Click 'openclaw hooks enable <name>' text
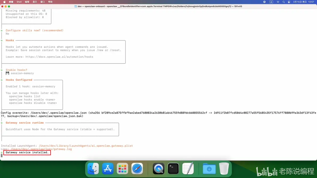 [x=32, y=100]
